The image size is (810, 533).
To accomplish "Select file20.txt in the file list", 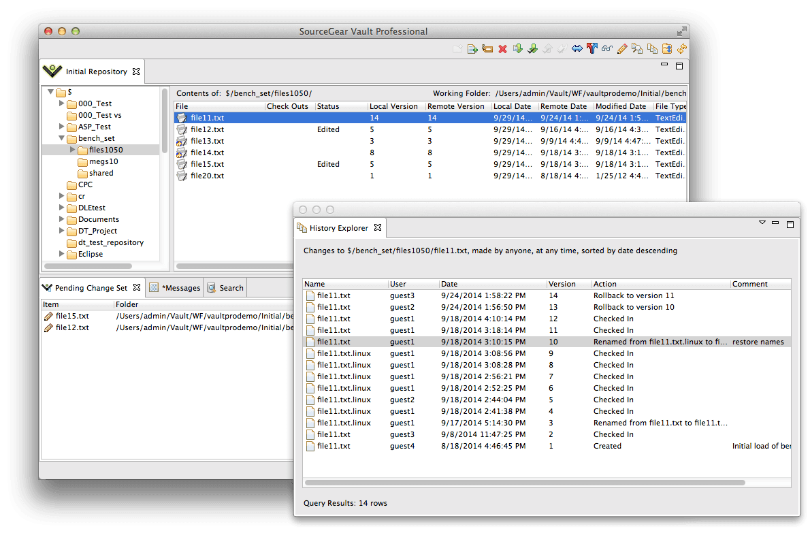I will (x=430, y=176).
